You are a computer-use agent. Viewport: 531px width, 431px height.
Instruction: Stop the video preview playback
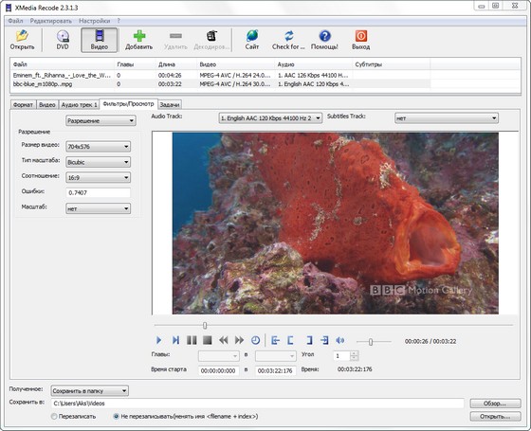pos(208,340)
